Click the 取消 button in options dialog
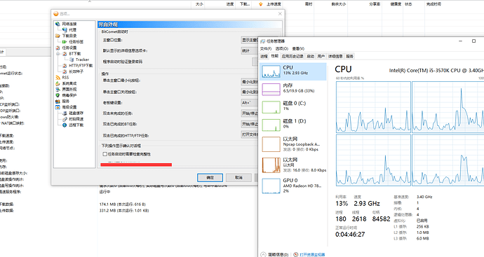The image size is (484, 257). point(238,177)
